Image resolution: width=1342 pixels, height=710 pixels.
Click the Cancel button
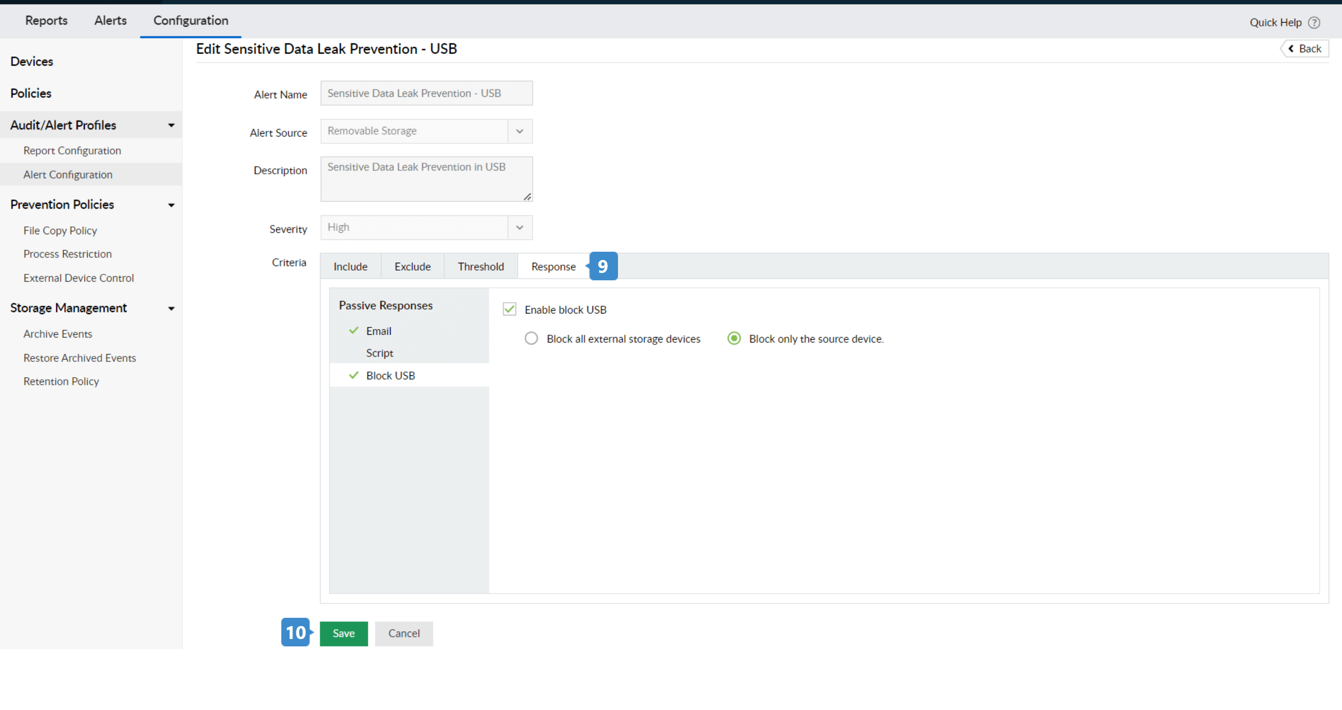(404, 633)
